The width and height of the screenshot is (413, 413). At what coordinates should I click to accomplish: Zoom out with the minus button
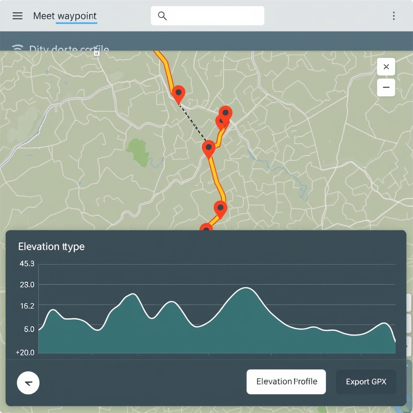click(x=386, y=88)
